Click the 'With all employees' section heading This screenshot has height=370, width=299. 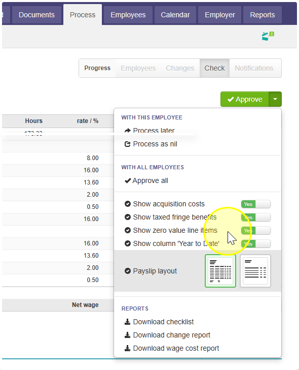[153, 167]
